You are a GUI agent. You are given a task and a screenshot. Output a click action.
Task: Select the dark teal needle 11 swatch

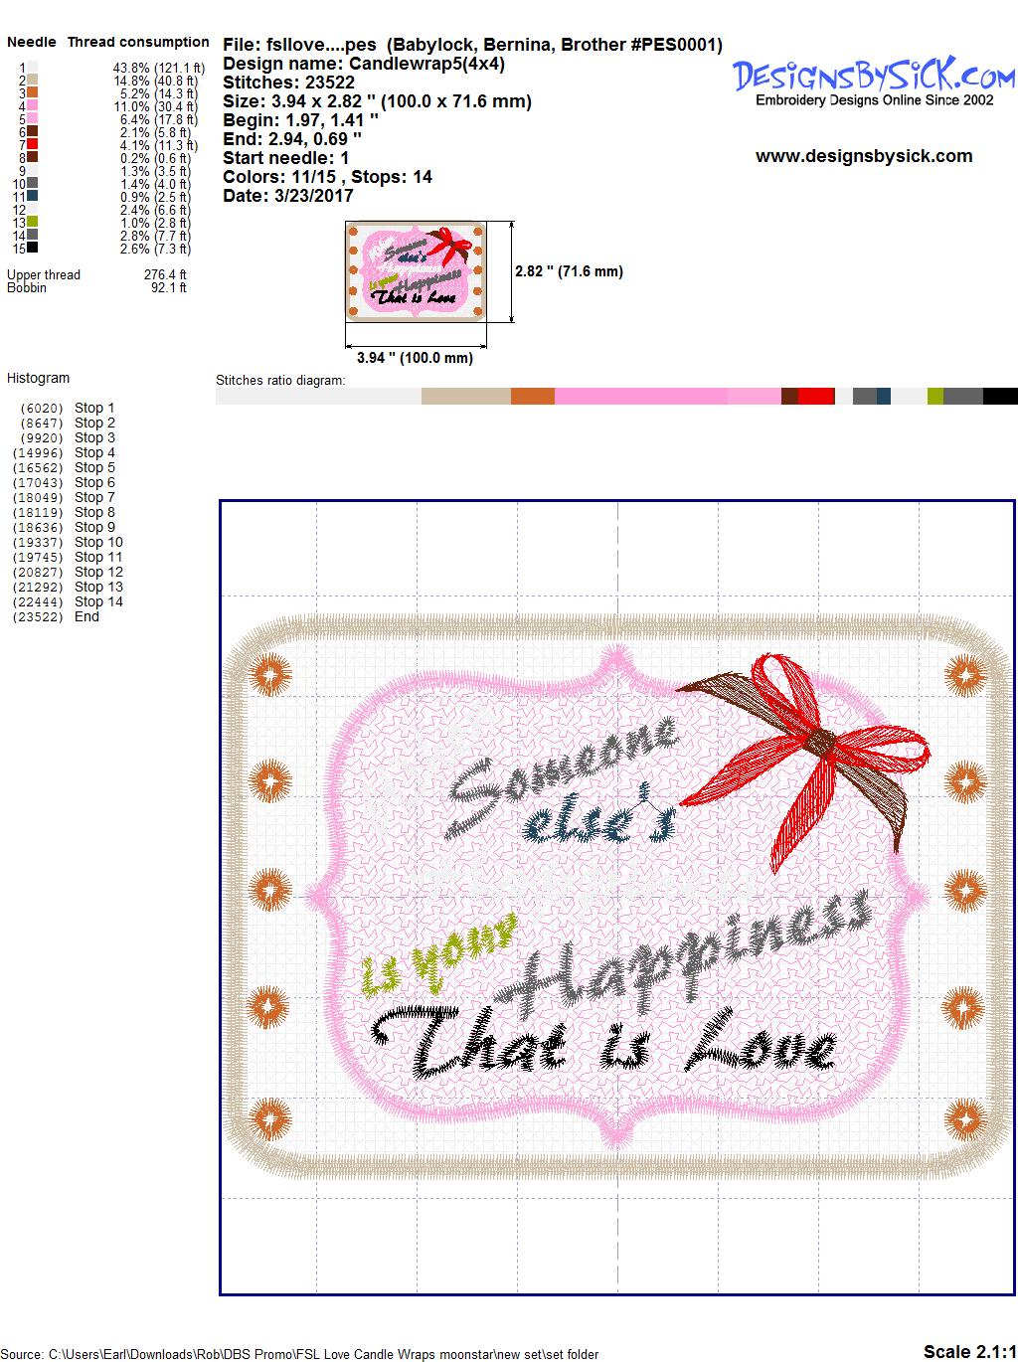33,197
